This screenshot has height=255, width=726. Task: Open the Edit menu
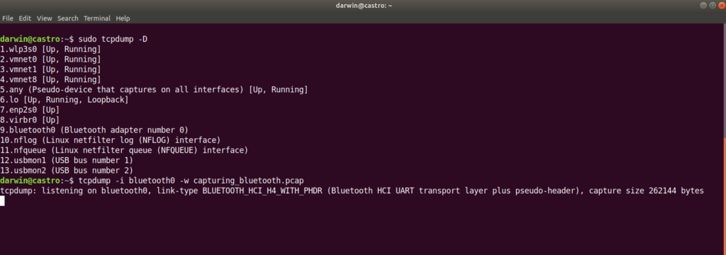pos(25,18)
